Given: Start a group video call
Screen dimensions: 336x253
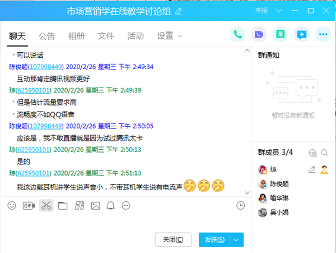Looking at the screenshot, I should (x=259, y=34).
